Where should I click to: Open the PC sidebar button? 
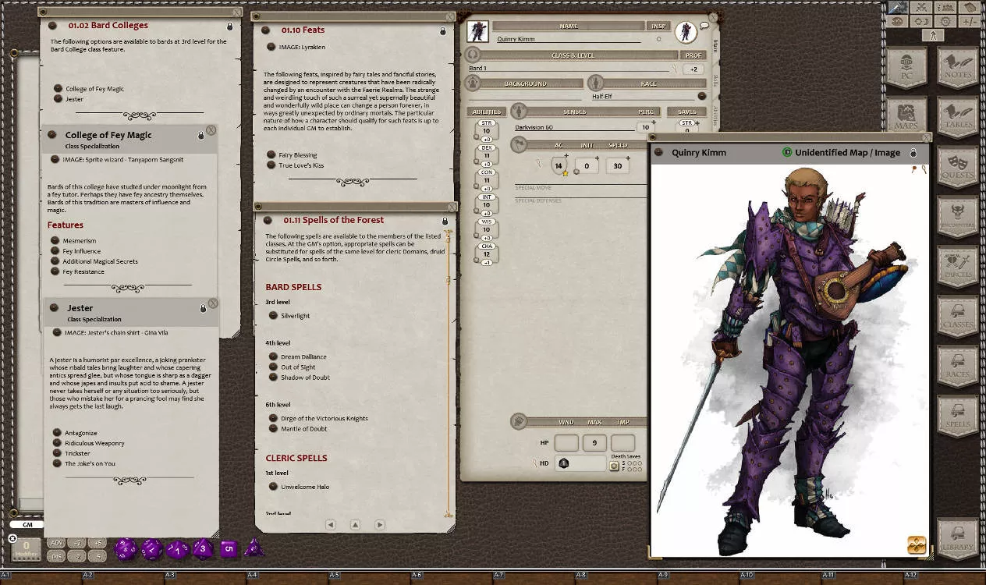[x=906, y=69]
